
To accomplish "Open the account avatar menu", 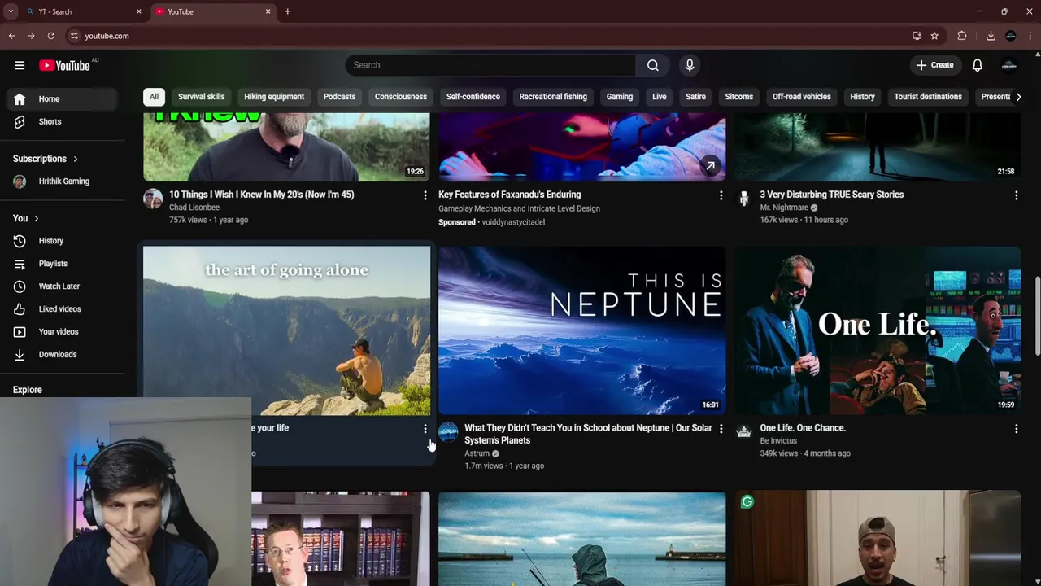I will [1009, 65].
